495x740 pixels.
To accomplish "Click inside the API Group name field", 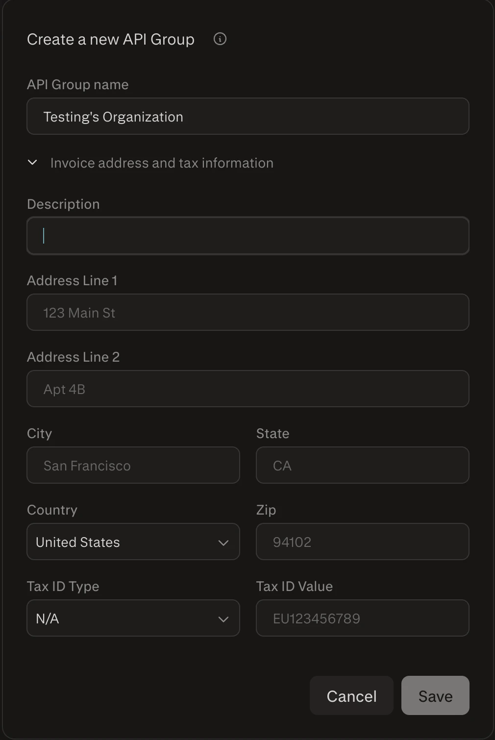I will pyautogui.click(x=247, y=116).
